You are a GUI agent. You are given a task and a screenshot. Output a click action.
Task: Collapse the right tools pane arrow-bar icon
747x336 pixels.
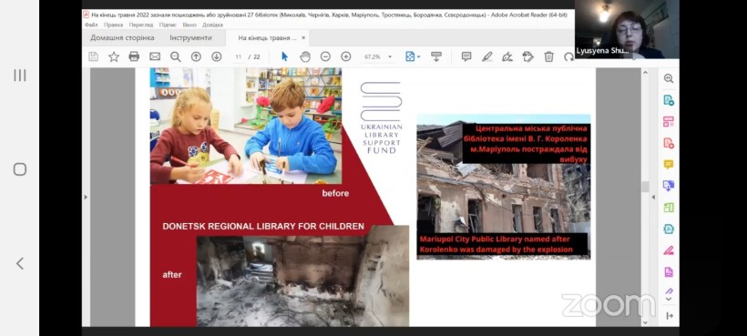pos(669,316)
